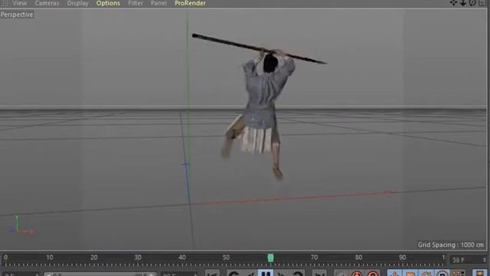Click the Perspective viewport label
This screenshot has height=276, width=490.
[17, 15]
